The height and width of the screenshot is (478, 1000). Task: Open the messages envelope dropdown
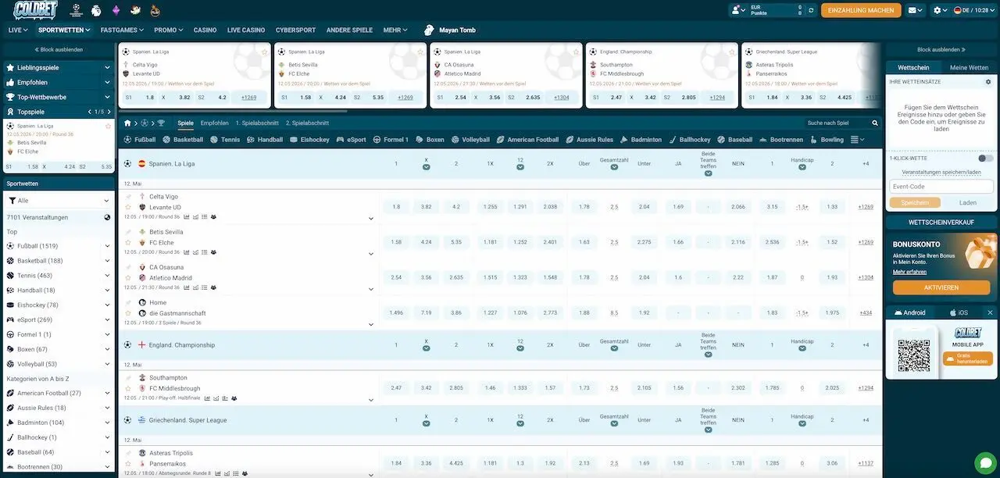click(x=915, y=10)
